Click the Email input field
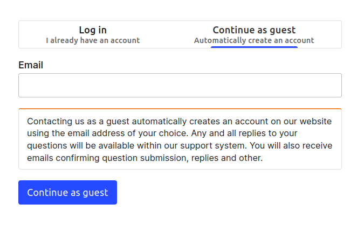 [x=180, y=85]
